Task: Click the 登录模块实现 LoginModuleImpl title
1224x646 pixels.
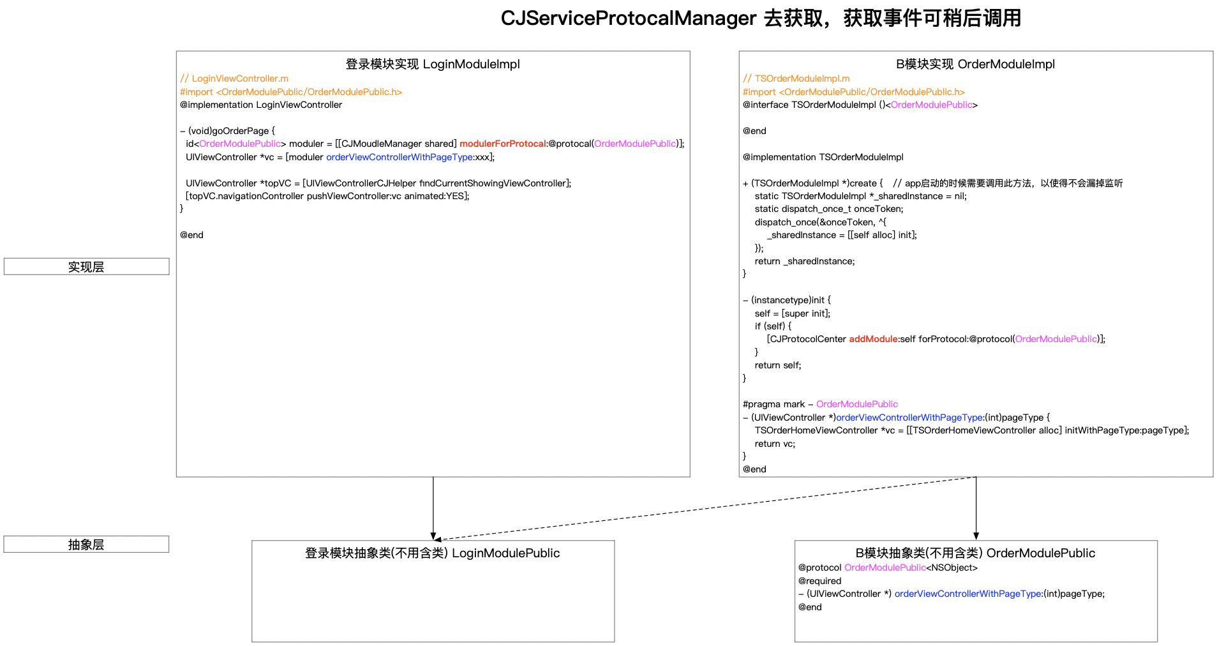Action: tap(433, 64)
